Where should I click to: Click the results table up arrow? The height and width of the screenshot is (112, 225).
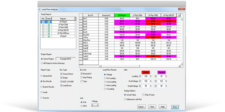coord(182,19)
